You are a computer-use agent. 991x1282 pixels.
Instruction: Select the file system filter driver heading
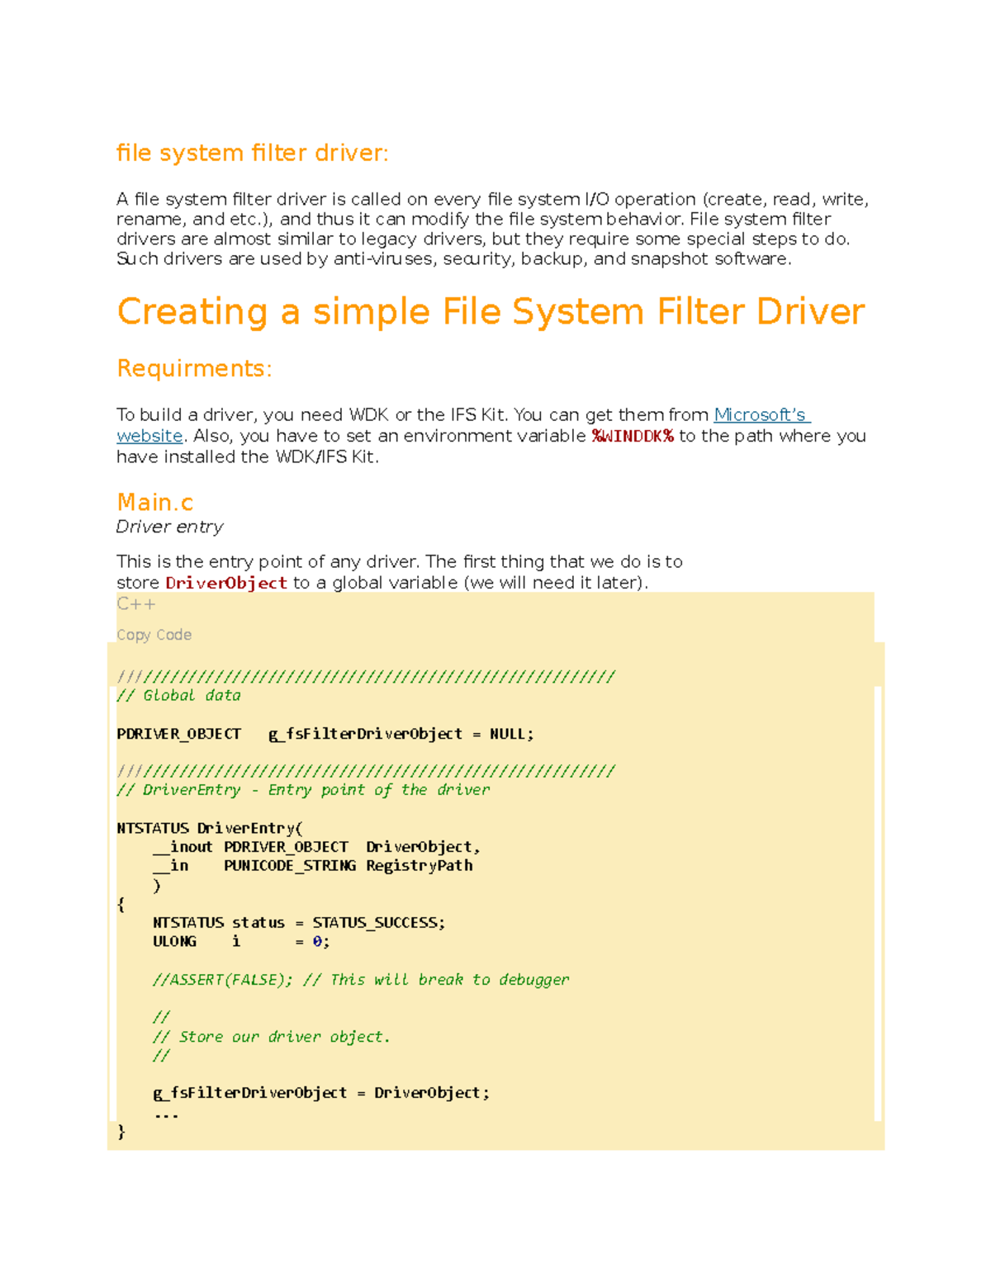[253, 153]
